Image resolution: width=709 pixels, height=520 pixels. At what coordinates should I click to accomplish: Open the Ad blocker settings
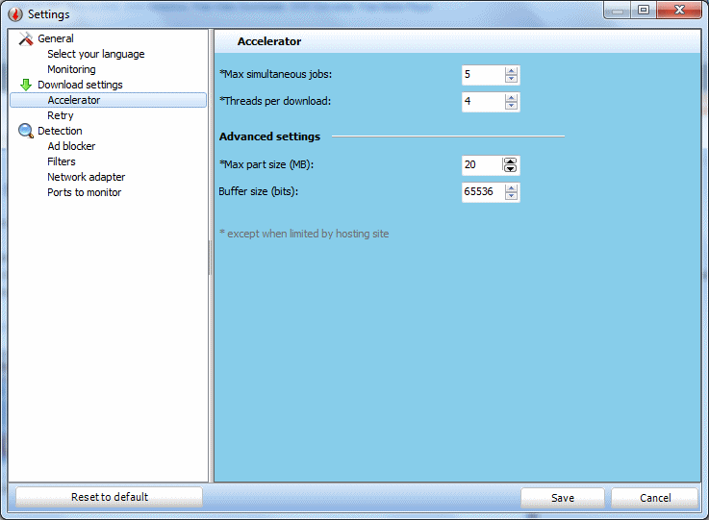coord(71,146)
